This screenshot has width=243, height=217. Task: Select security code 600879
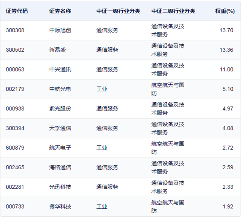click(15, 148)
